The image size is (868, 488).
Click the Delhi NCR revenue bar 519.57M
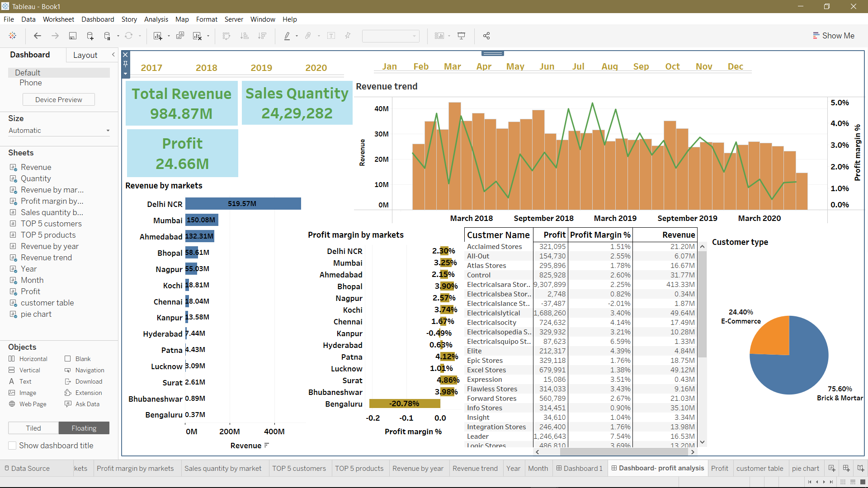pos(243,204)
